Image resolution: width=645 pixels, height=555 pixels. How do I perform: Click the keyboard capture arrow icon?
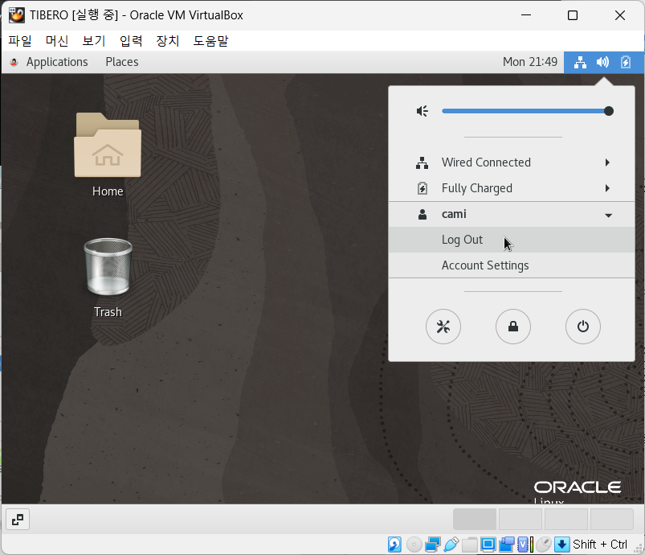[562, 545]
